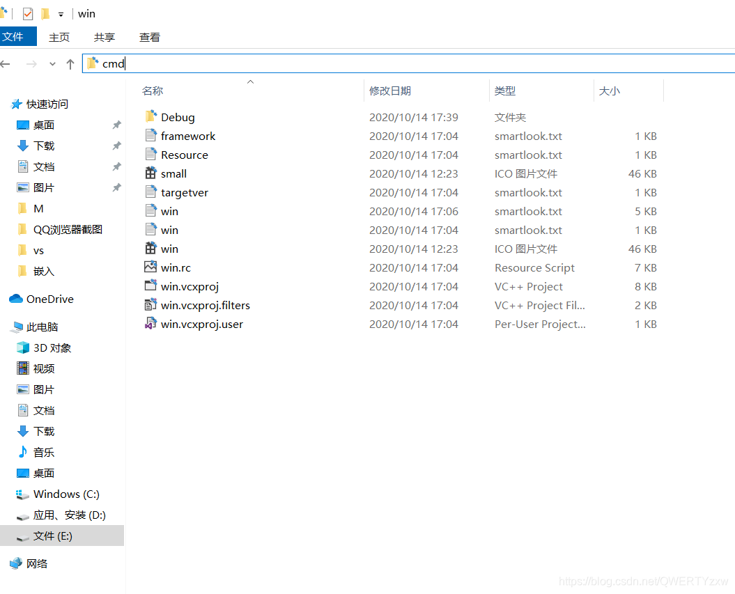Open 3D 对象 cube icon

click(22, 347)
